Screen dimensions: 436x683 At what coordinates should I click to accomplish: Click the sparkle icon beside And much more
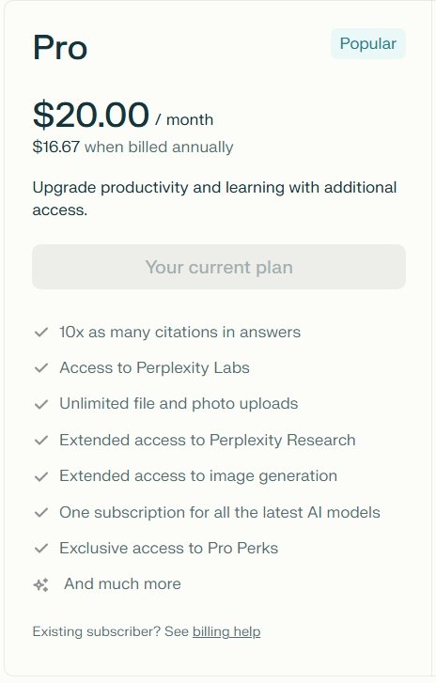tap(41, 585)
